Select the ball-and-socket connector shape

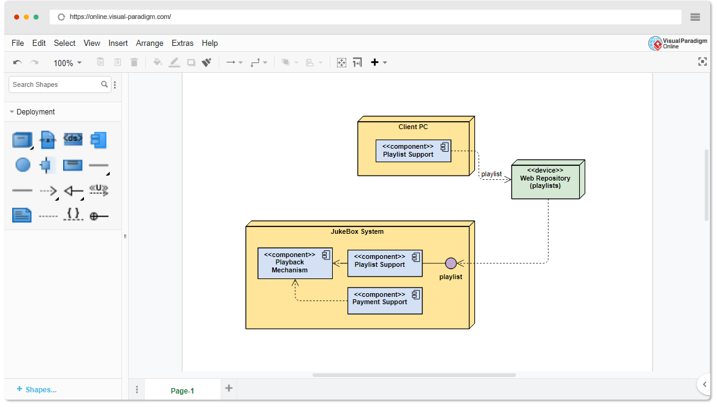click(99, 215)
